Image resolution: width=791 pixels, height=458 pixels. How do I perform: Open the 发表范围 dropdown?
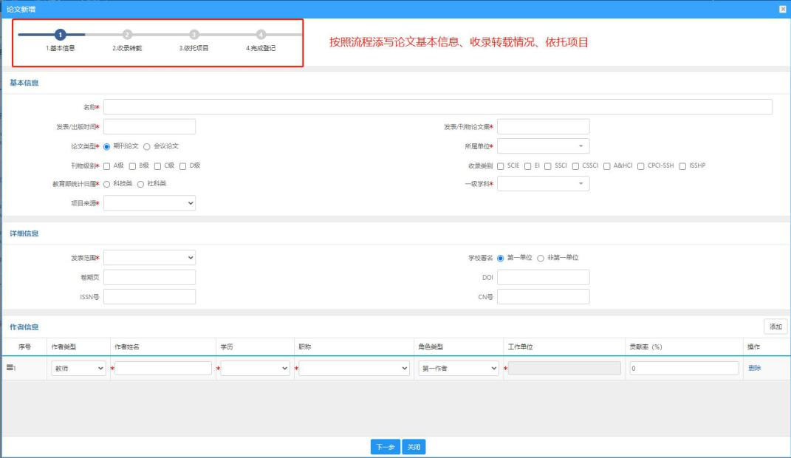point(149,258)
